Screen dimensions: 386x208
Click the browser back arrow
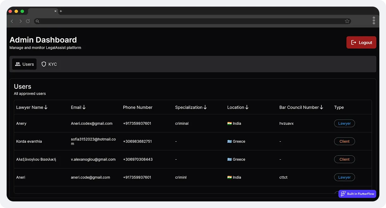[x=12, y=21]
